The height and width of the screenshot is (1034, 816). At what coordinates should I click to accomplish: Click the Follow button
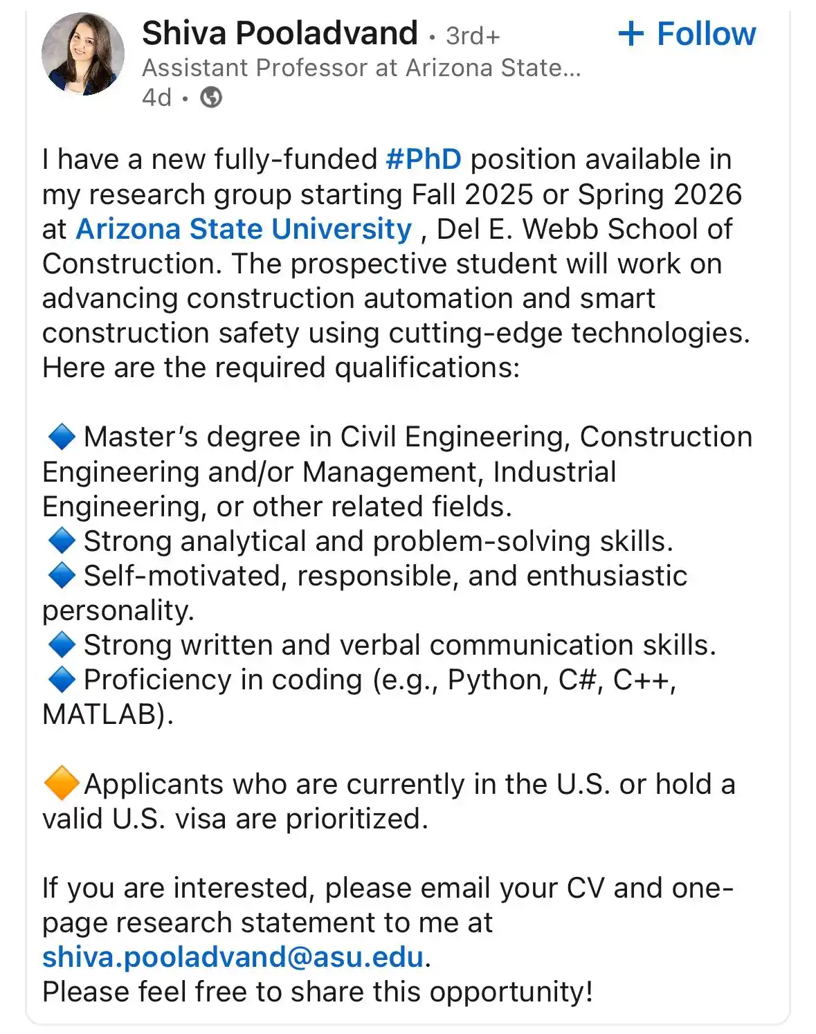click(x=687, y=33)
